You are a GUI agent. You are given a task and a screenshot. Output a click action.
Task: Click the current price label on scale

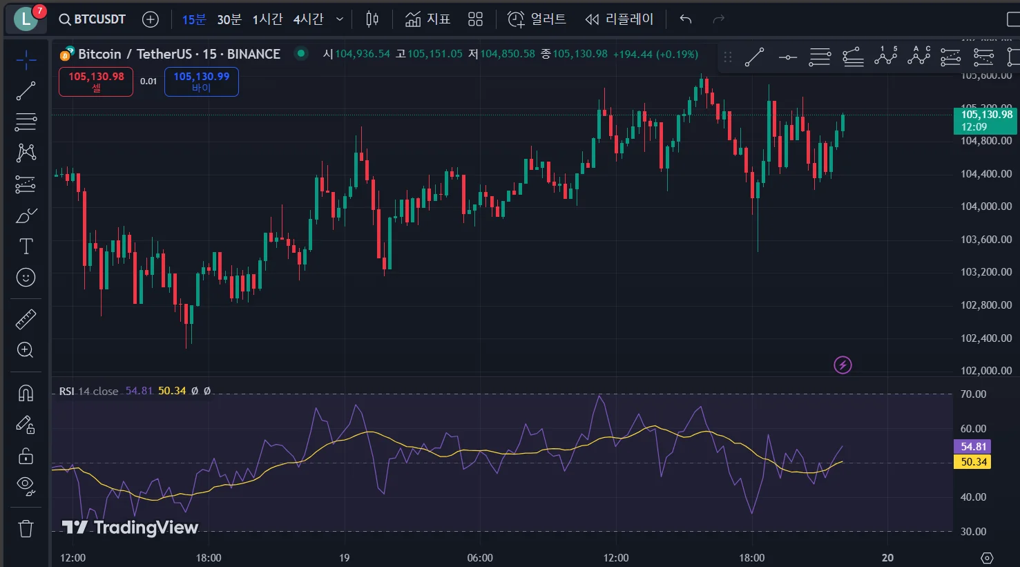click(986, 120)
